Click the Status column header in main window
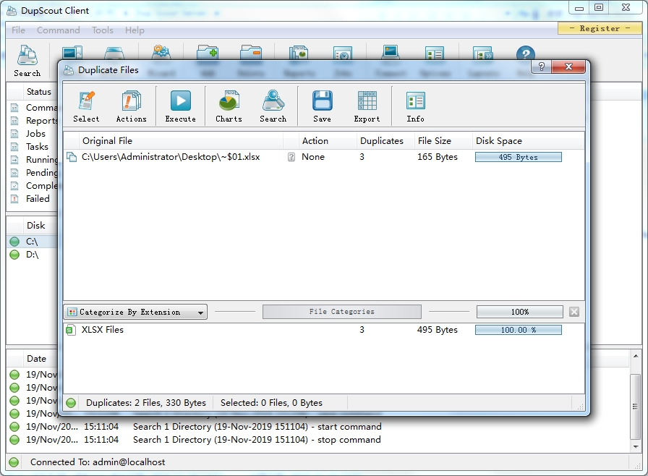Viewport: 648px width, 476px height. (x=39, y=92)
